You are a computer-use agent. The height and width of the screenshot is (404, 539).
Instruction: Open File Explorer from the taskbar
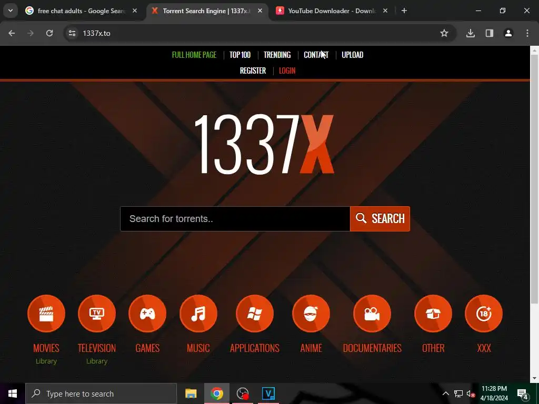[x=191, y=393]
